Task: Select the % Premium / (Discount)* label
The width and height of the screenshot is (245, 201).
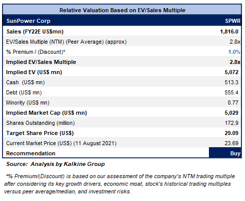Action: [36, 52]
